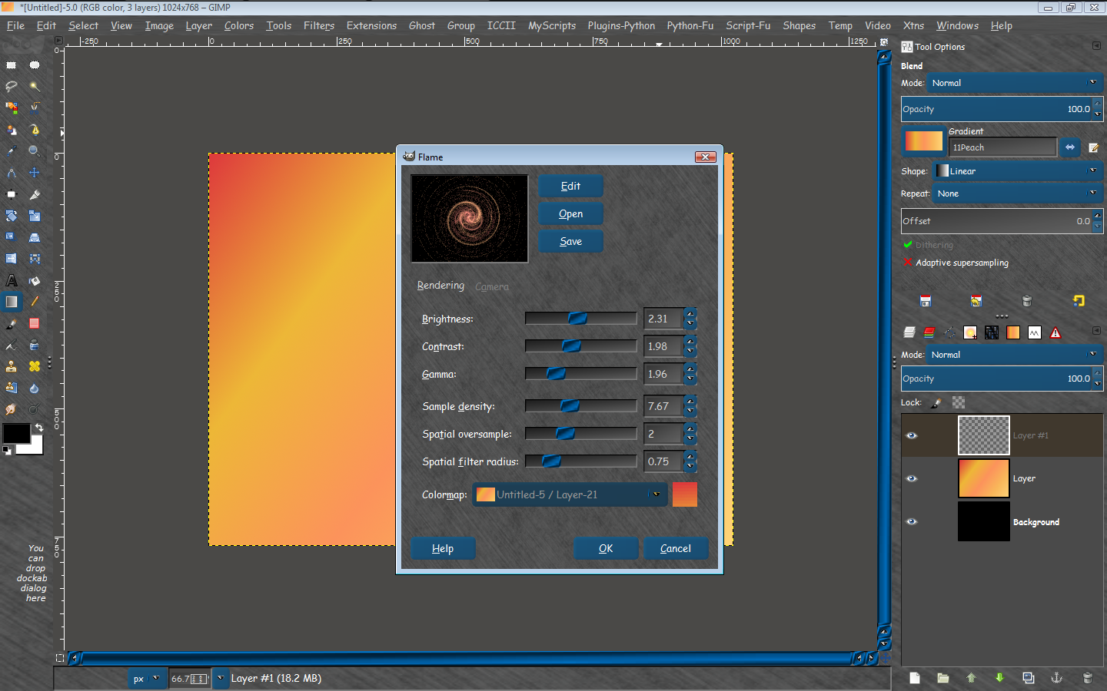Select the Eraser tool
1107x691 pixels.
[35, 323]
